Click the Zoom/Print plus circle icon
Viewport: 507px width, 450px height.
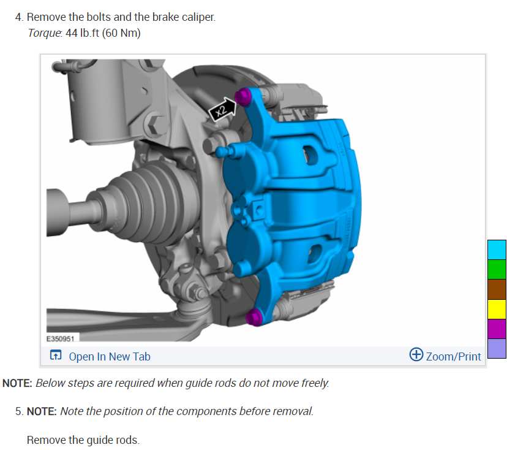click(x=416, y=354)
